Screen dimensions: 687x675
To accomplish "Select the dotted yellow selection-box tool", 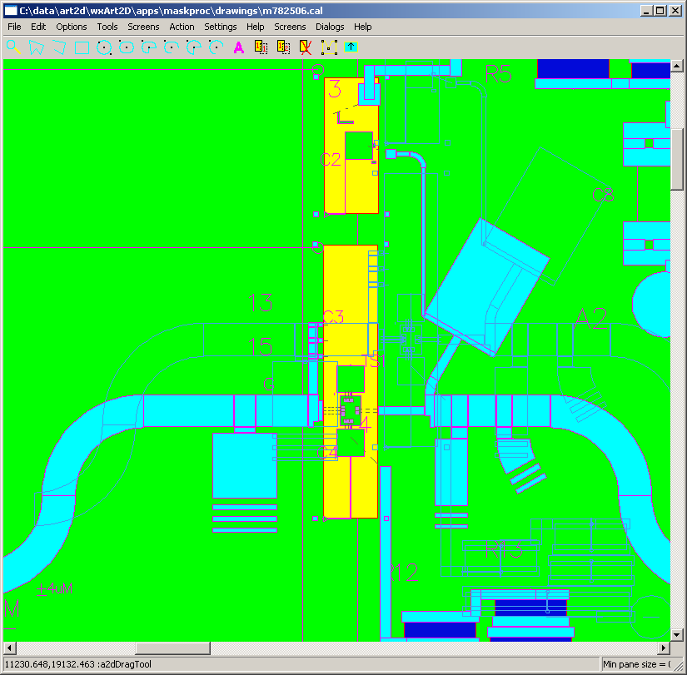I will pos(329,47).
